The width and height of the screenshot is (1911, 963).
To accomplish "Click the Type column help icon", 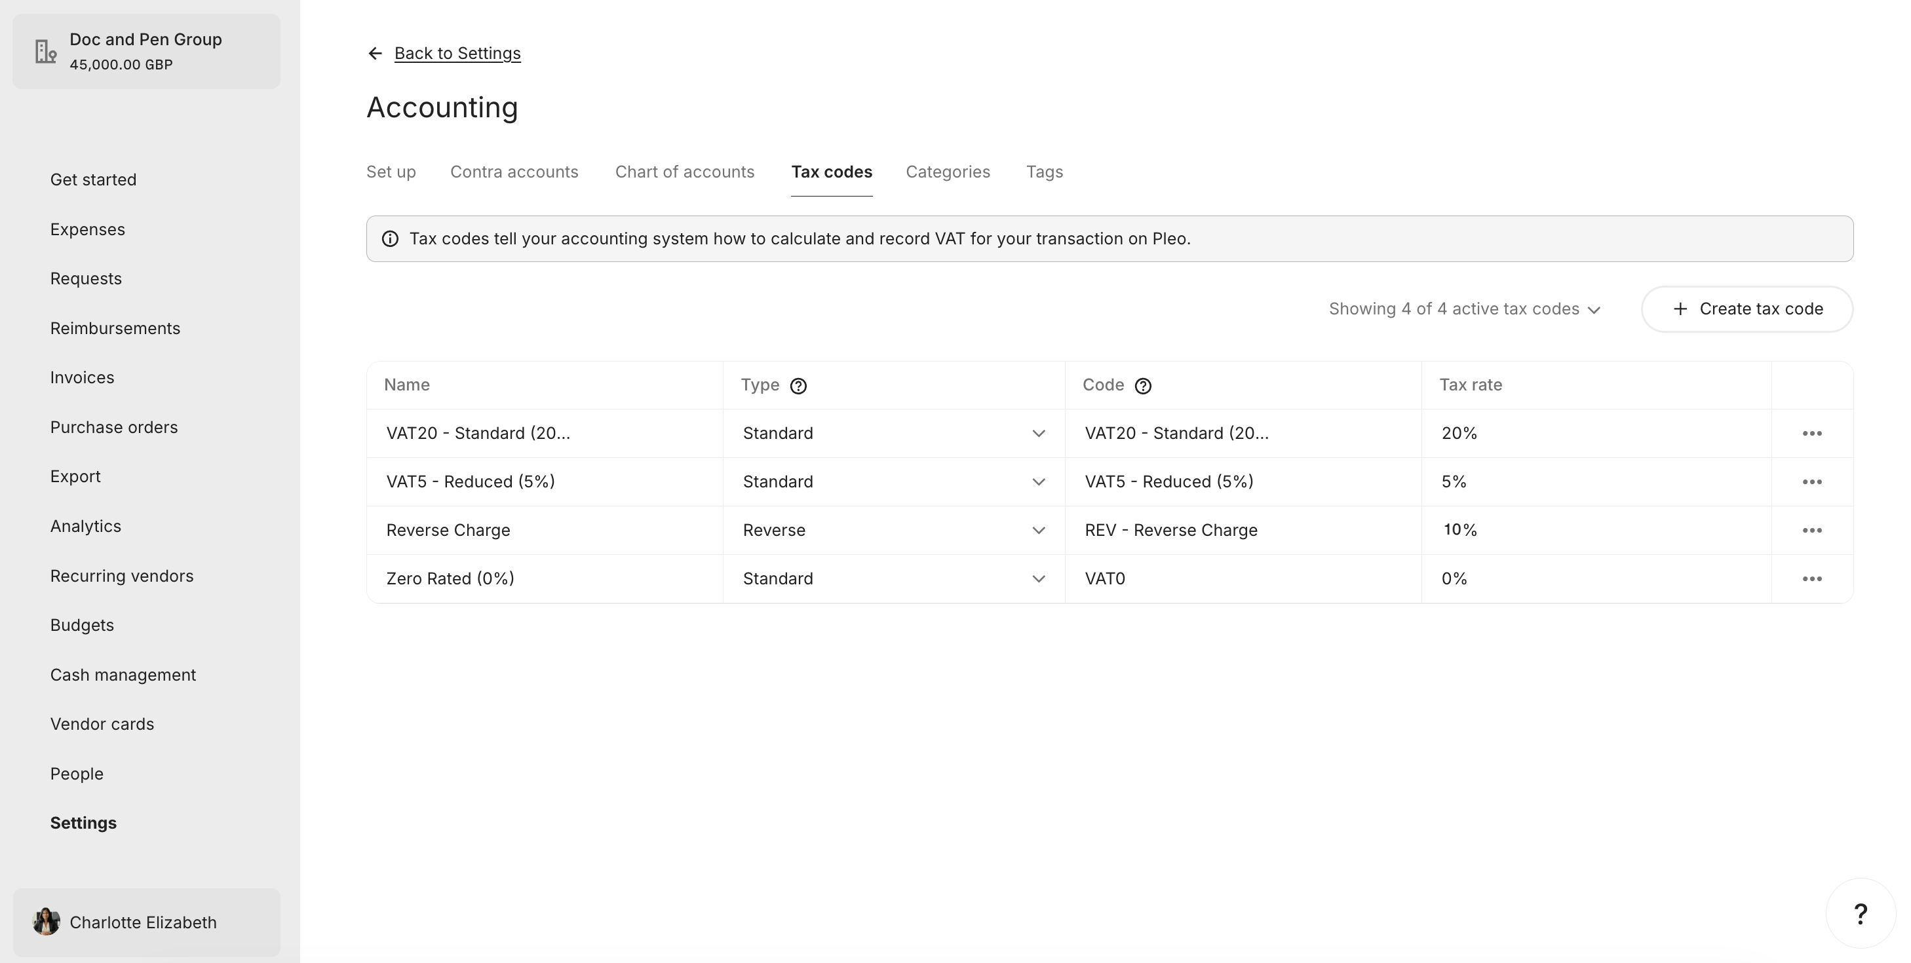I will pos(798,385).
